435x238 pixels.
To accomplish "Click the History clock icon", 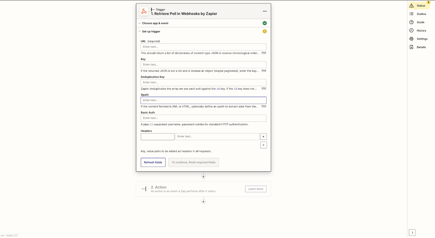I will [x=412, y=30].
